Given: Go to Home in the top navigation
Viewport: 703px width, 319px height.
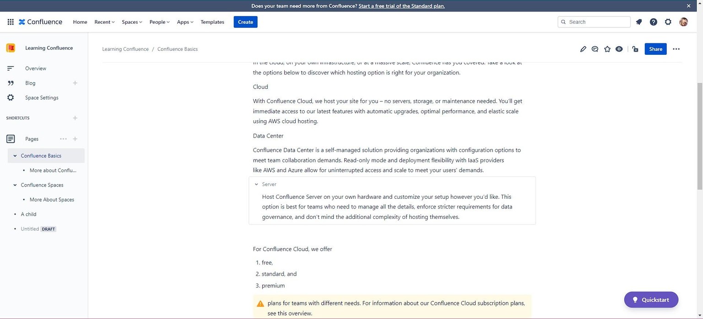Looking at the screenshot, I should pyautogui.click(x=80, y=22).
